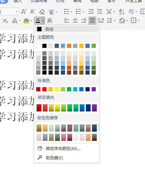The height and width of the screenshot is (172, 145).
Task: Click the bulleted list icon
Action: [x=67, y=12]
